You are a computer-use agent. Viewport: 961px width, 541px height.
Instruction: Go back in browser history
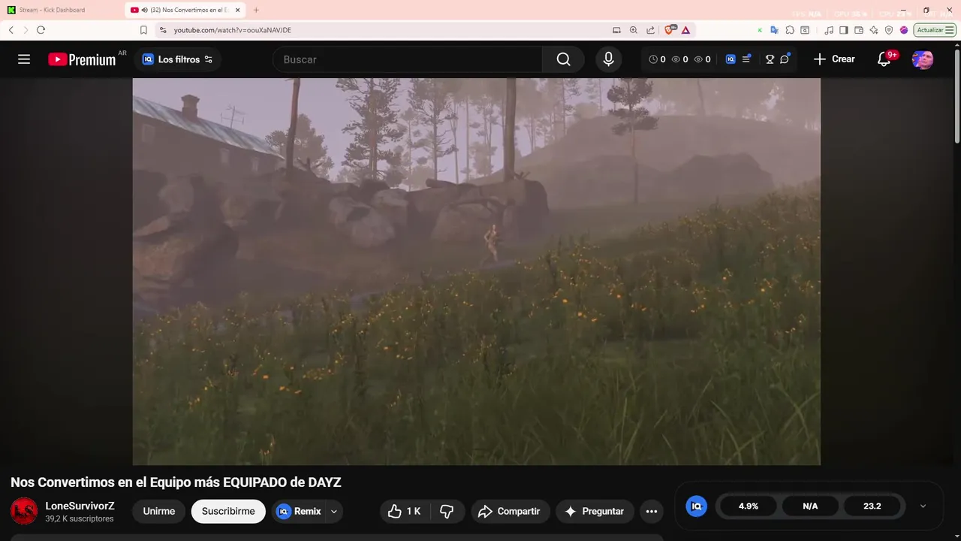[11, 30]
